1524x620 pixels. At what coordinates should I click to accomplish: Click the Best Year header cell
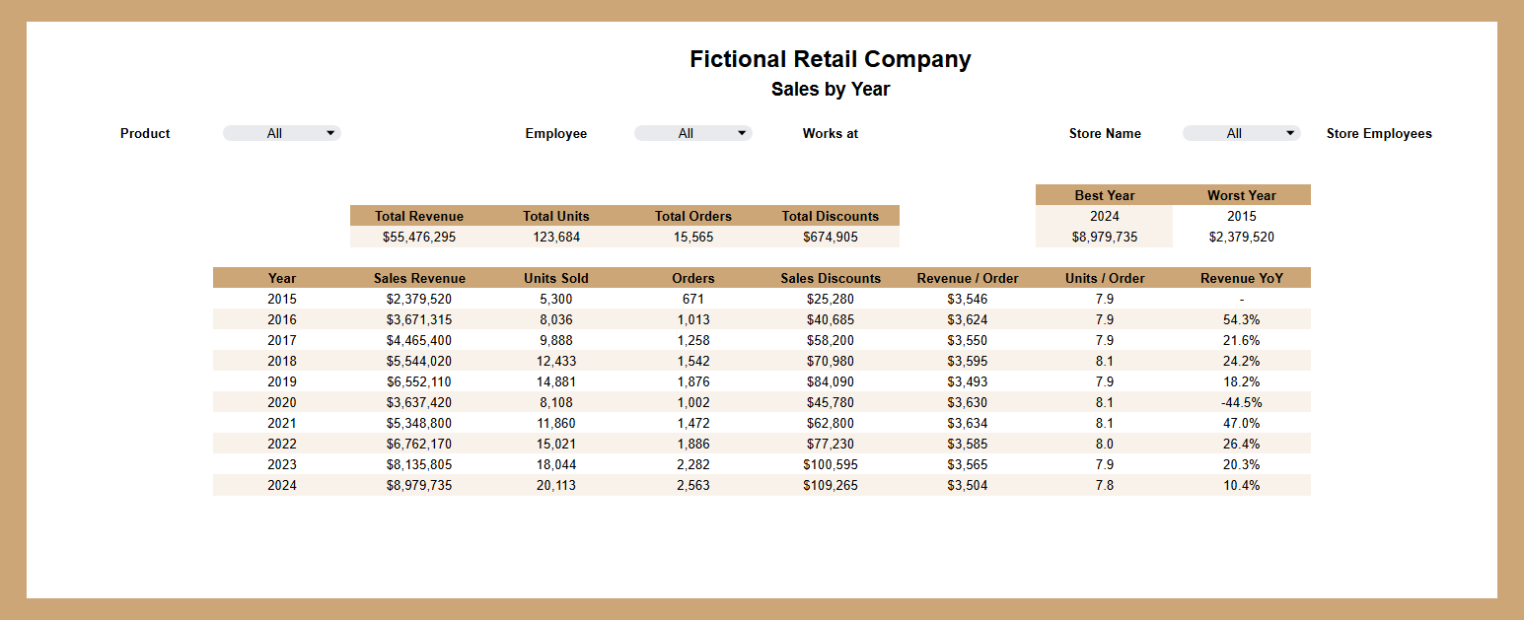pyautogui.click(x=1104, y=195)
